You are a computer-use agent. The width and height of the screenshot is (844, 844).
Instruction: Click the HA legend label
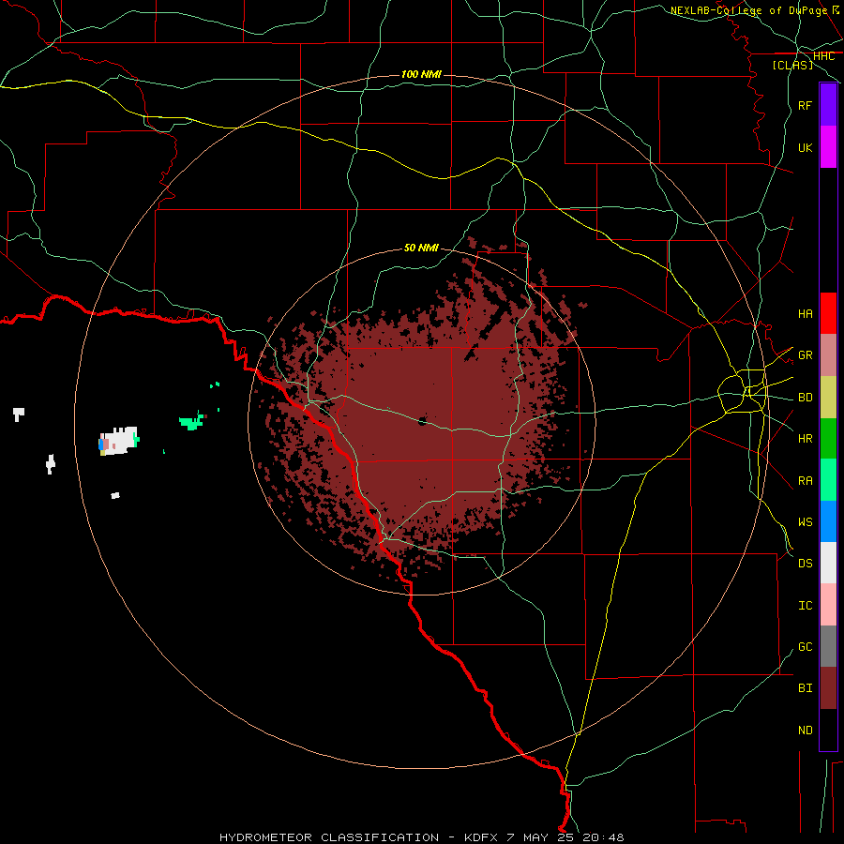point(806,313)
